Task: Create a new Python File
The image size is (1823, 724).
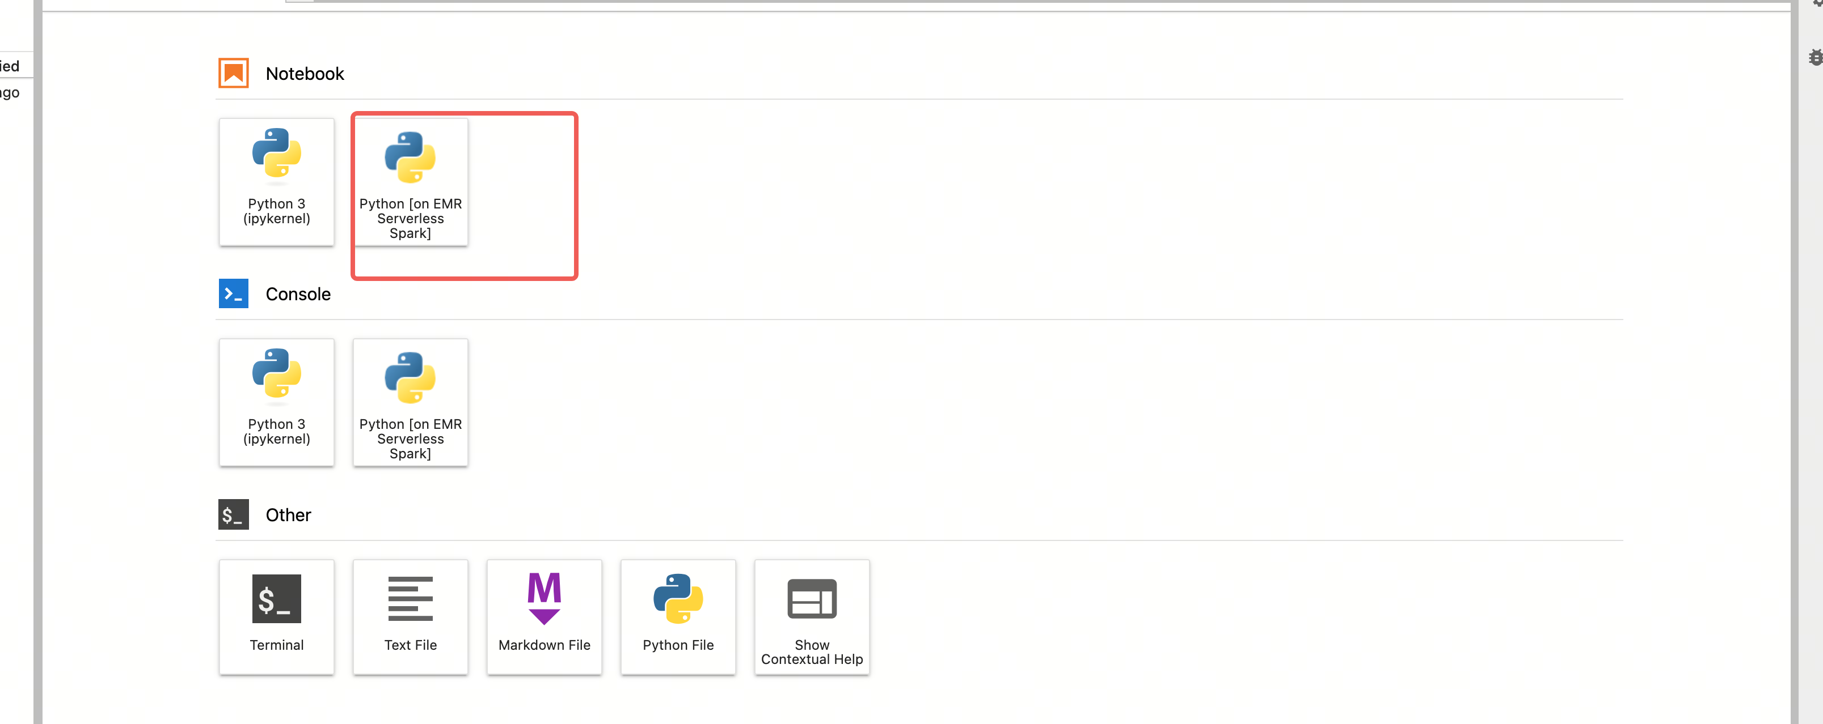Action: (677, 616)
